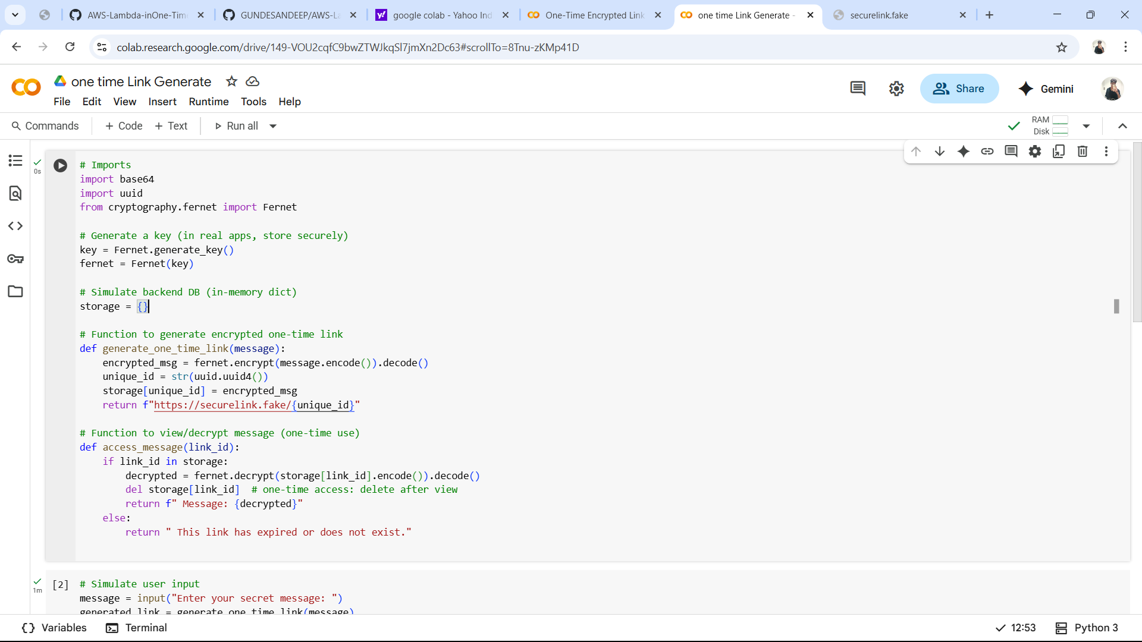This screenshot has height=642, width=1142.
Task: Delete the cell using the trash icon
Action: click(x=1083, y=152)
